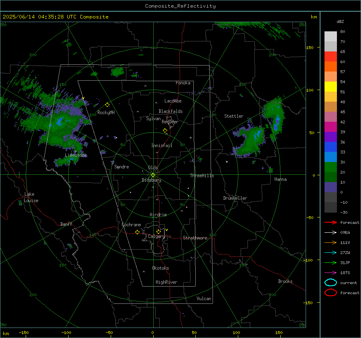Click the Innisfail map label

point(162,145)
